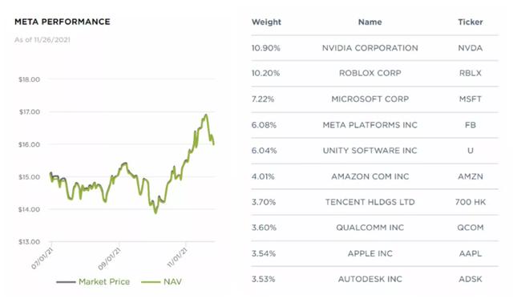
Task: Toggle the NAV legend entry
Action: click(x=161, y=281)
